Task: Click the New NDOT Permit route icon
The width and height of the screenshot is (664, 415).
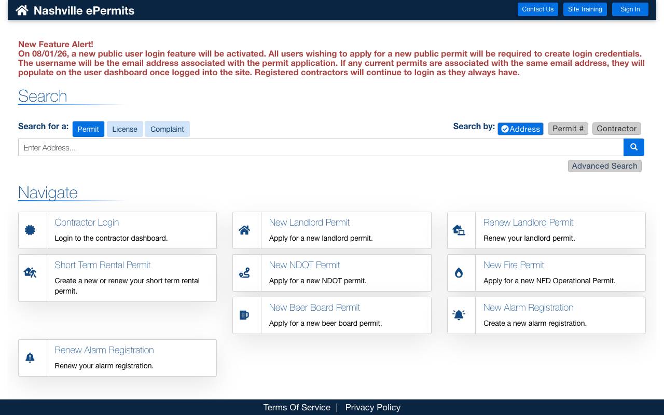Action: [x=244, y=272]
